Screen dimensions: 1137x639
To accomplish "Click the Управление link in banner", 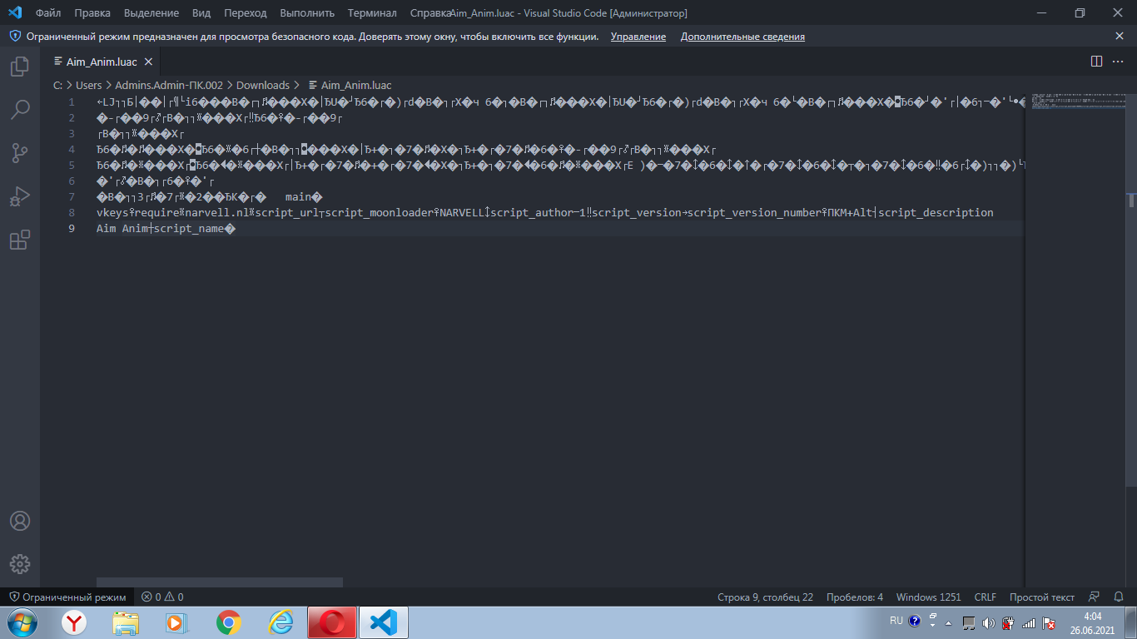I will pos(638,37).
